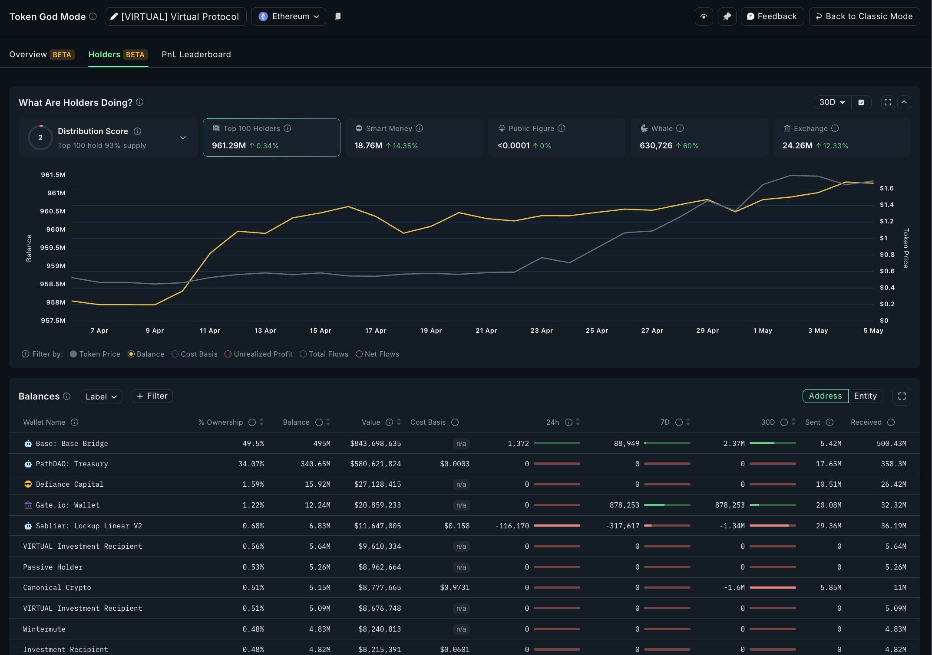Edit the VIRTUAL token name
Image resolution: width=932 pixels, height=655 pixels.
pyautogui.click(x=114, y=16)
